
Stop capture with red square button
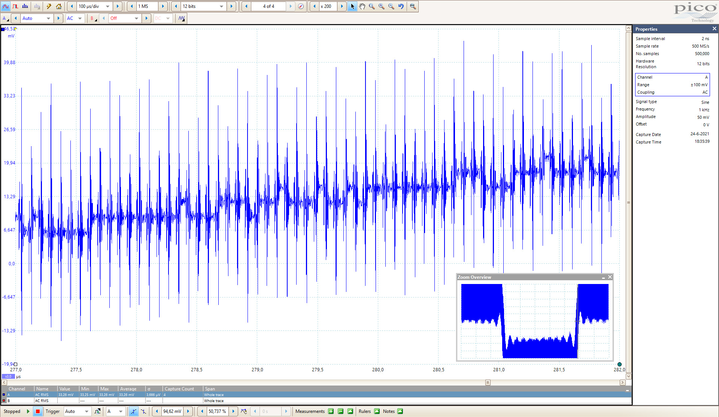[37, 411]
